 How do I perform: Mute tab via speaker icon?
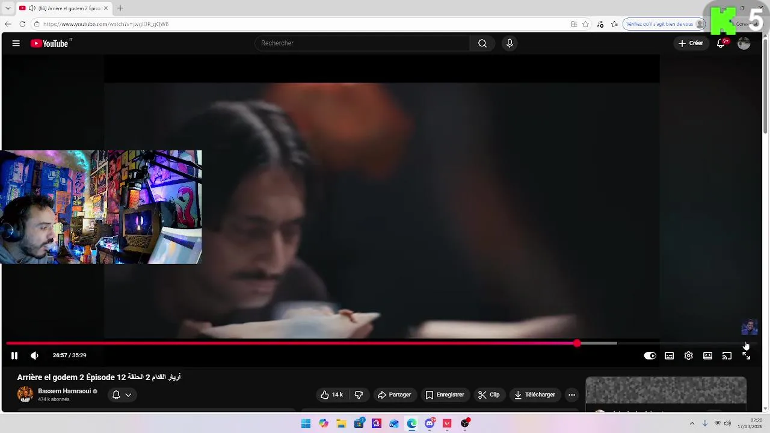coord(32,8)
